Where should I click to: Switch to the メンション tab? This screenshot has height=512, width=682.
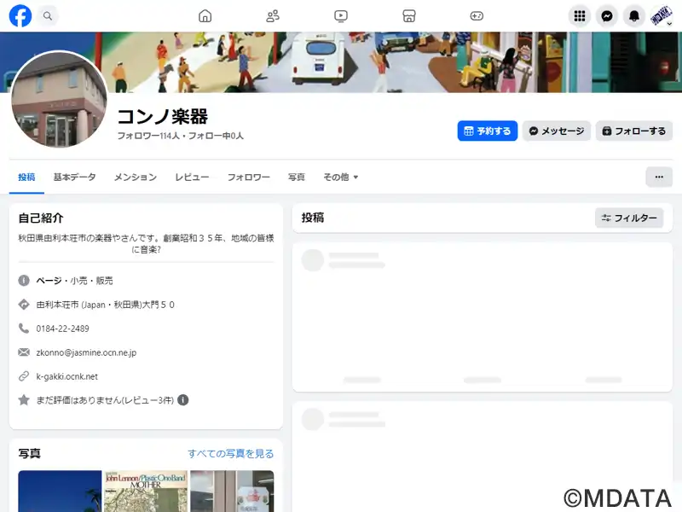pyautogui.click(x=136, y=177)
